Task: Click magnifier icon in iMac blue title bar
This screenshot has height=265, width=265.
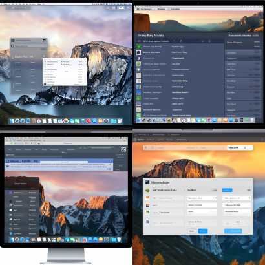Action: click(x=8, y=161)
